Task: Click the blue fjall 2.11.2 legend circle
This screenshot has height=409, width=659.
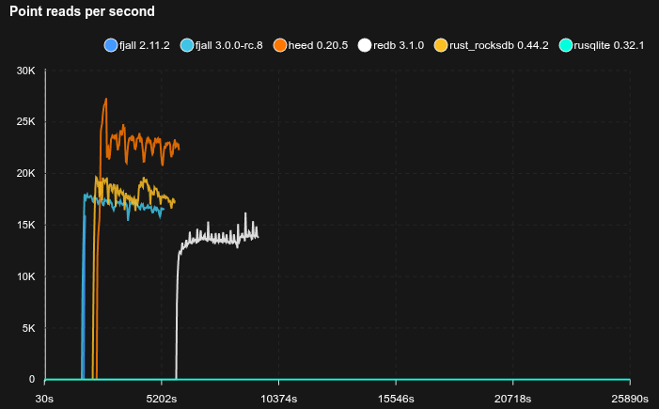Action: coord(111,45)
